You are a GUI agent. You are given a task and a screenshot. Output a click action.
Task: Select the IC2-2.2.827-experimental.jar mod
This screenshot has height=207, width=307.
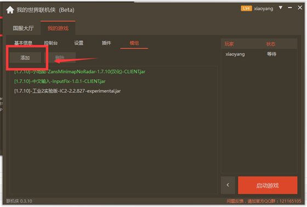(67, 91)
